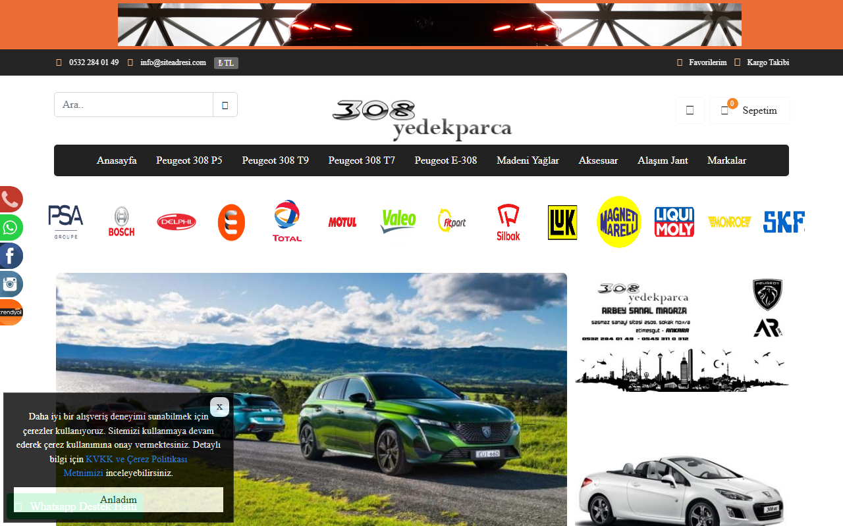Click the 308 yedekparca site logo
Screen dimensions: 843x526
(x=421, y=120)
